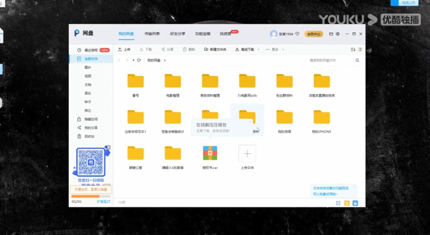Toggle the sort order control
The height and width of the screenshot is (235, 430).
click(x=353, y=49)
